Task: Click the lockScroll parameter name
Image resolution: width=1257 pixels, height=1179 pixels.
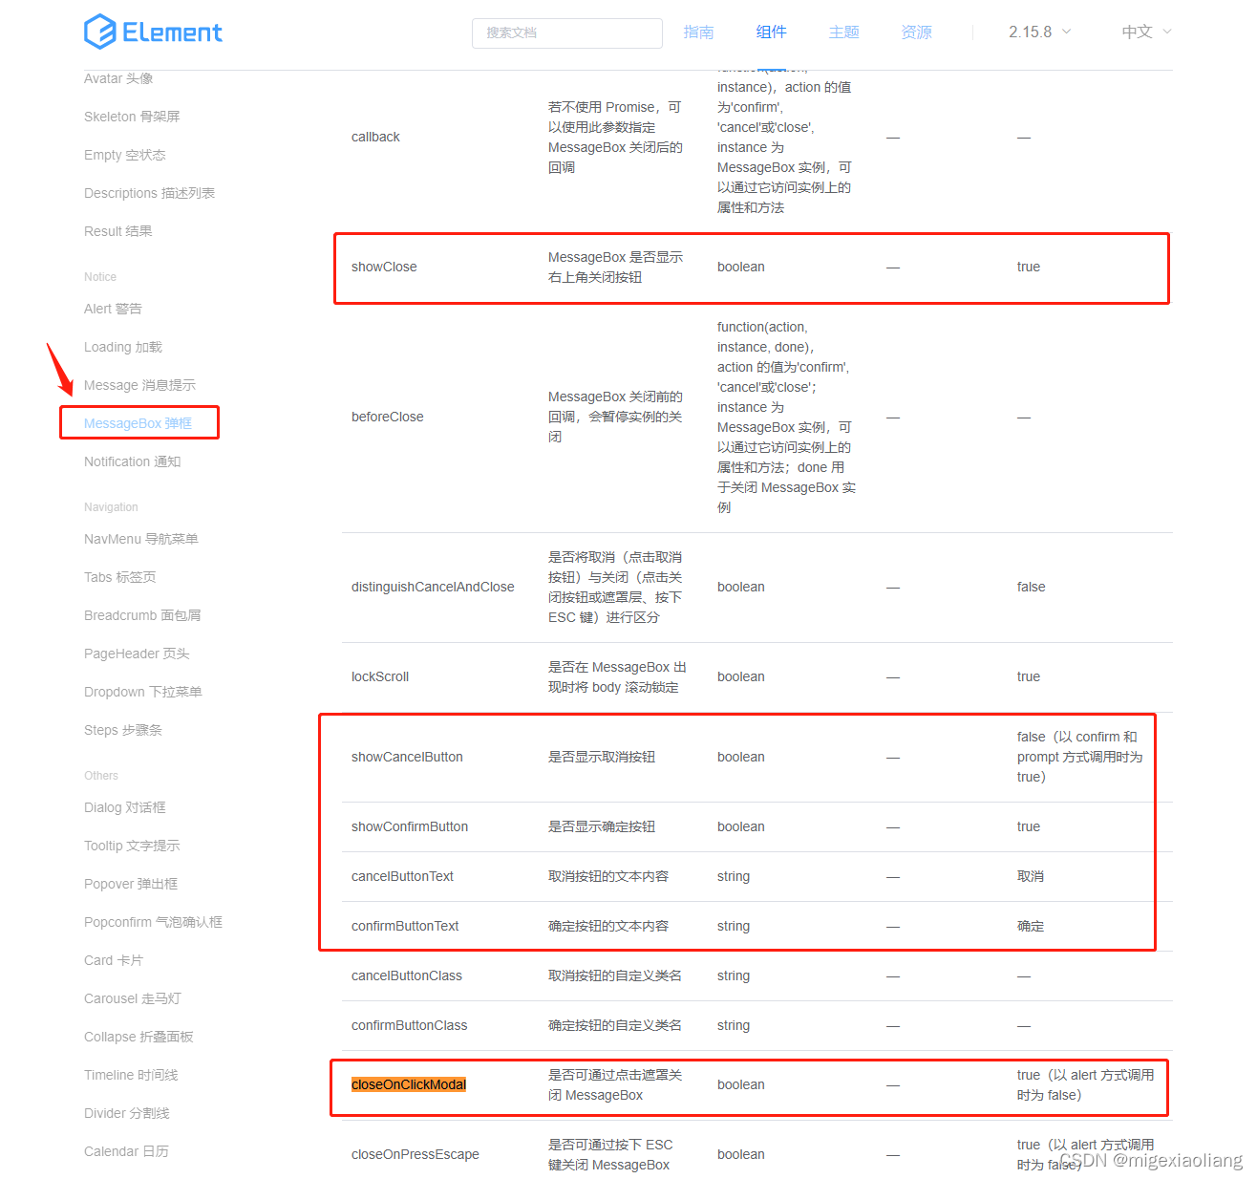Action: click(380, 676)
